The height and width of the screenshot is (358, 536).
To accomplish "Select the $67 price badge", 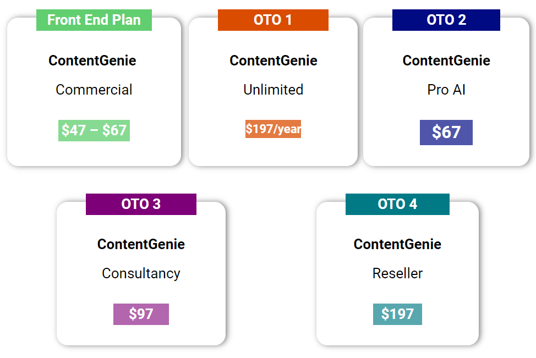I will pyautogui.click(x=446, y=133).
